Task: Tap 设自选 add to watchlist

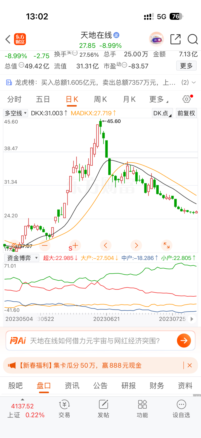Action: coord(181,409)
